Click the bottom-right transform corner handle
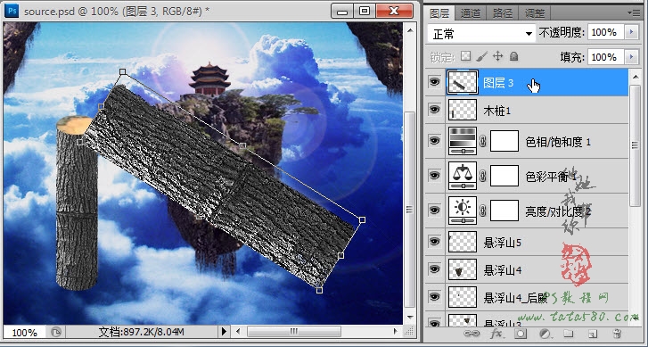This screenshot has height=347, width=648. click(x=319, y=290)
